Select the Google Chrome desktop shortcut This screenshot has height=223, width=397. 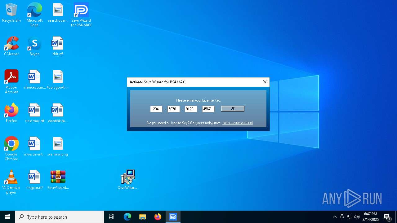(x=11, y=149)
